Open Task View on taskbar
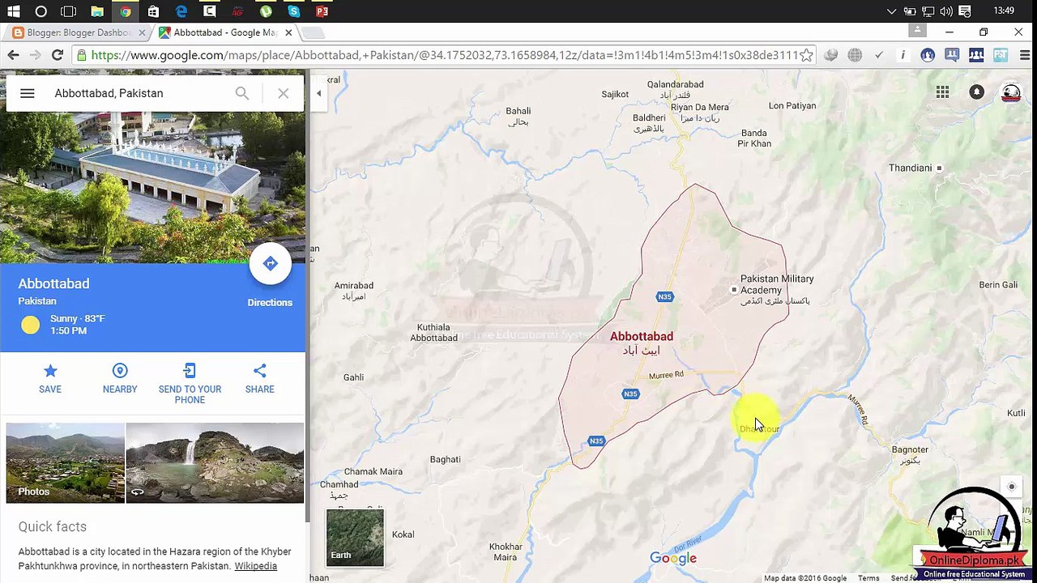The image size is (1037, 583). (69, 11)
